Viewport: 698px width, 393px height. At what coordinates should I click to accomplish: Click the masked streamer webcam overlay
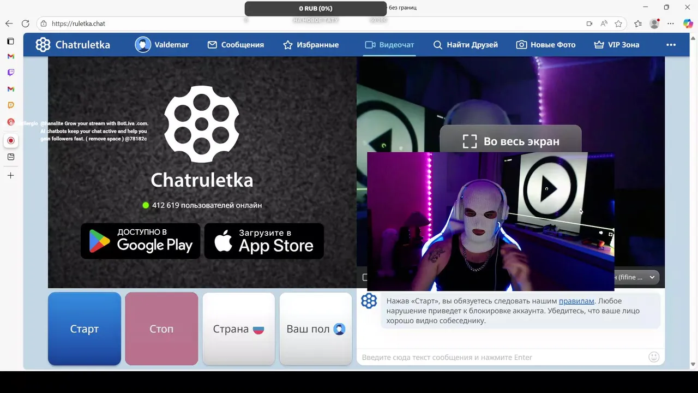[x=491, y=222]
